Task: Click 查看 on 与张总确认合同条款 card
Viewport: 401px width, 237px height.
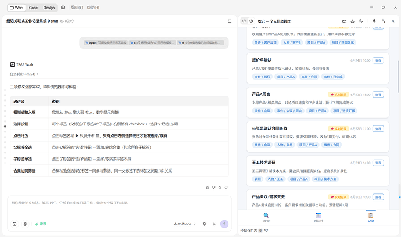Action: pyautogui.click(x=378, y=129)
